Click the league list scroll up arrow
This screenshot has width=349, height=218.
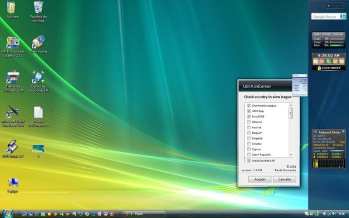(290, 105)
